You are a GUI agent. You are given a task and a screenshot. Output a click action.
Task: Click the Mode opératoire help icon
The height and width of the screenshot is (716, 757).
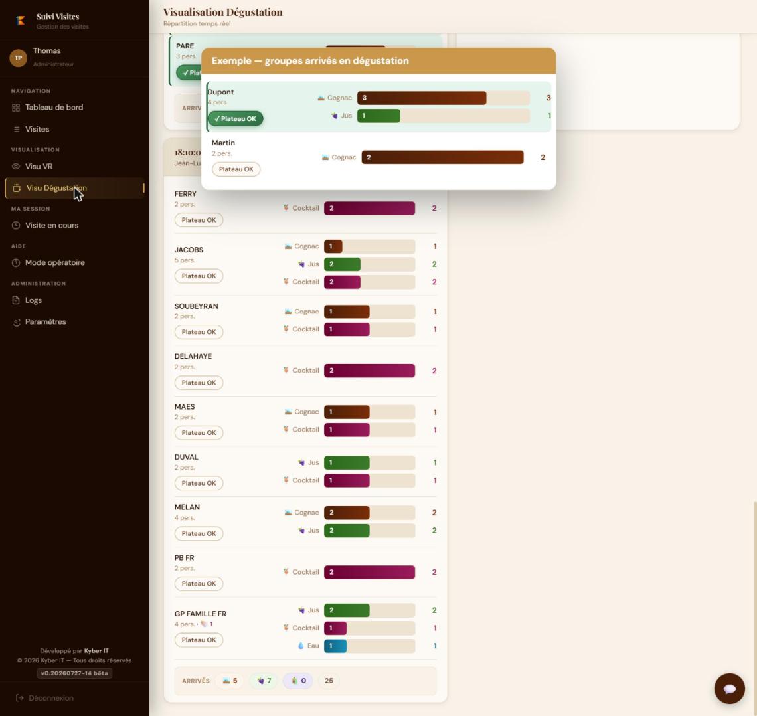click(16, 262)
